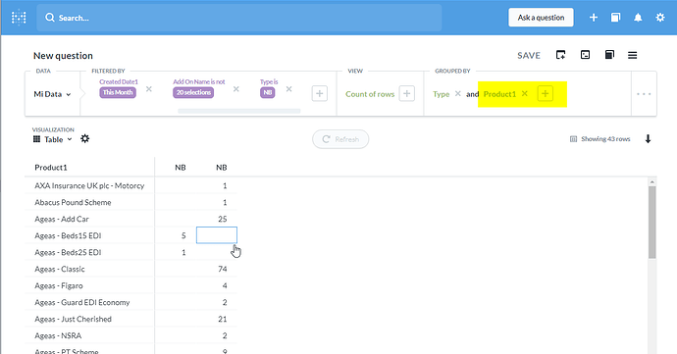Viewport: 677px width, 354px height.
Task: Select the Ageas - Guard EDI Economy row
Action: click(130, 303)
